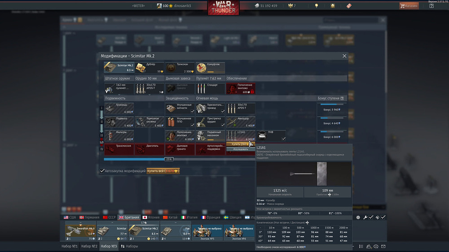Viewport: 449px width, 252px height.
Task: Select the empty Экипаж №5 crew slot
Action: coord(207,231)
